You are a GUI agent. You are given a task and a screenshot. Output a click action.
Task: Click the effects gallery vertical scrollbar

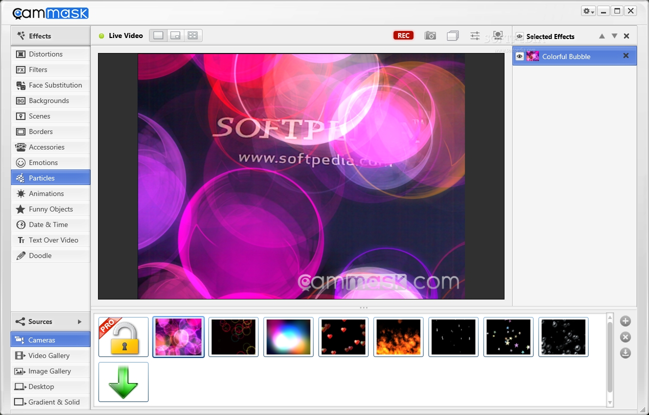click(610, 357)
